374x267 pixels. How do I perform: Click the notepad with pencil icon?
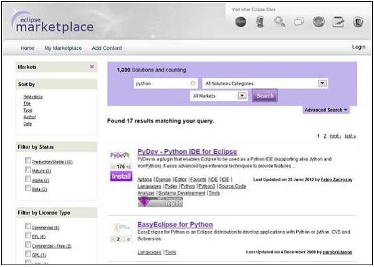338,22
